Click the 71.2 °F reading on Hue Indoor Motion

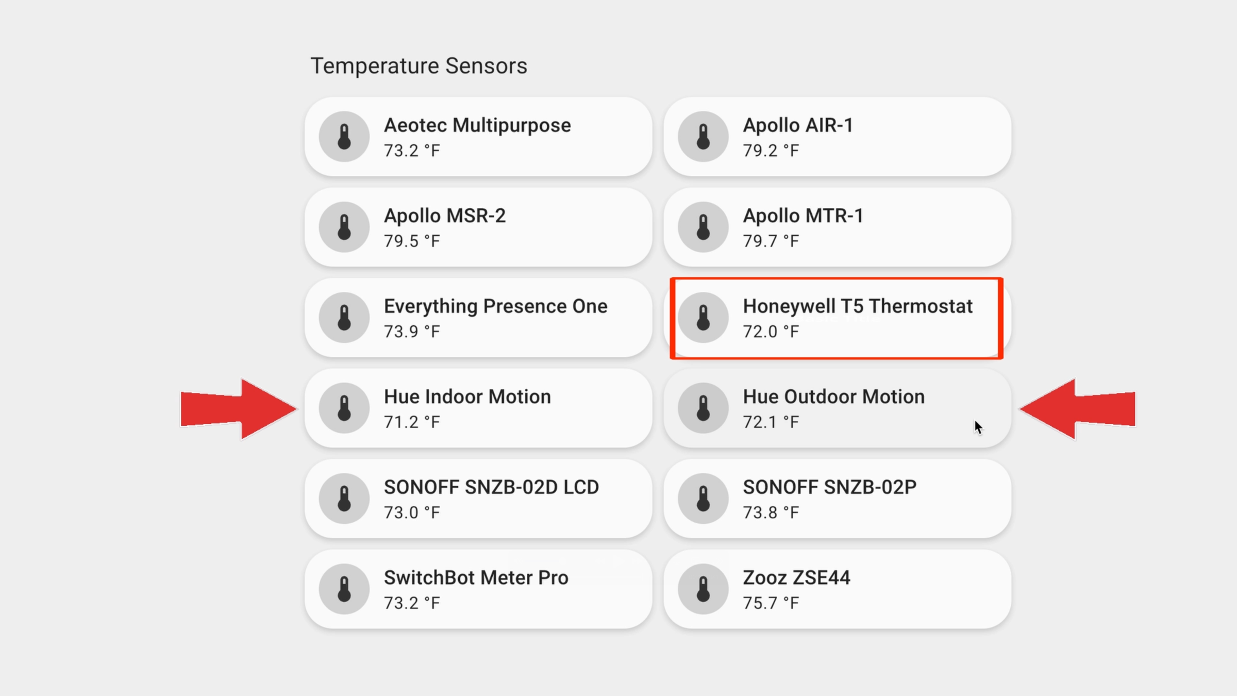pos(411,422)
